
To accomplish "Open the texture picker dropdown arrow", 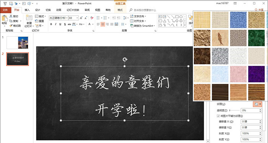I will [x=260, y=104].
